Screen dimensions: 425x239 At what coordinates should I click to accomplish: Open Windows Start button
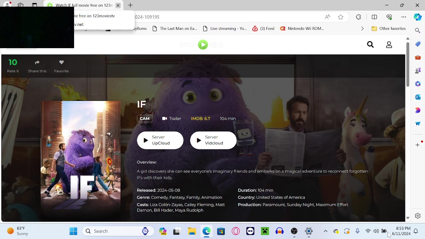pos(73,231)
